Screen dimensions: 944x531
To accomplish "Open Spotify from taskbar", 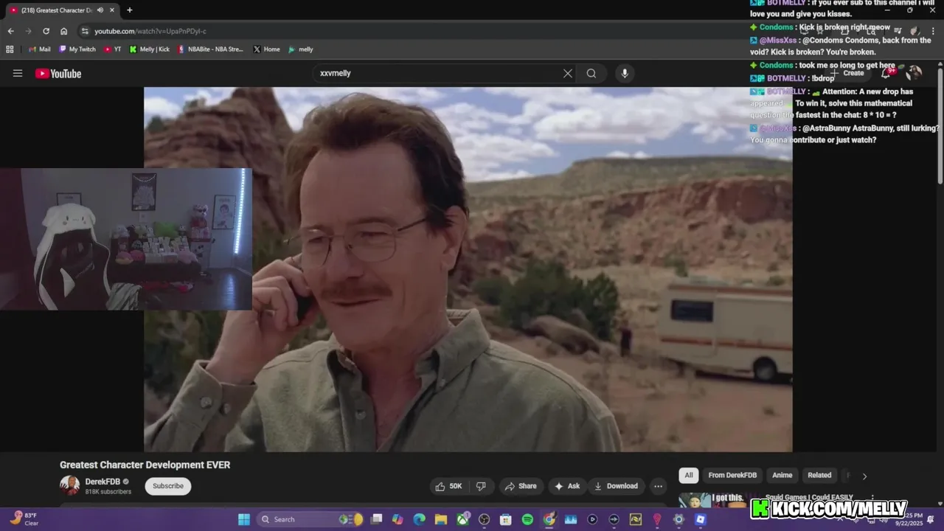I will click(527, 519).
